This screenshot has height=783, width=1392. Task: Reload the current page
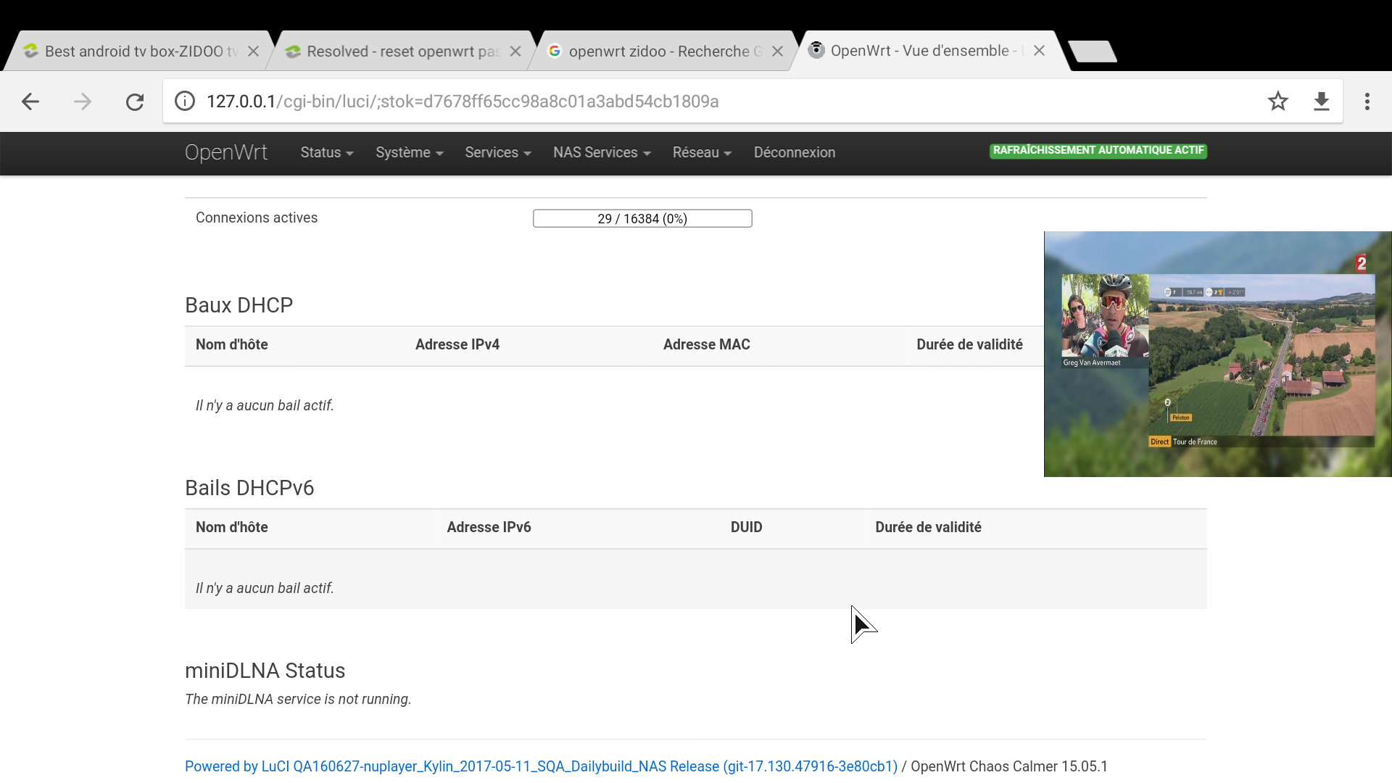click(135, 101)
